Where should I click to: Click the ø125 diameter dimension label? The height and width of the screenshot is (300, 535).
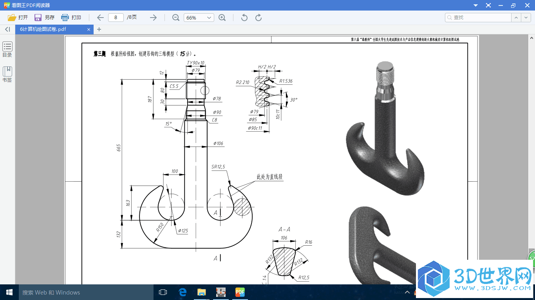(183, 231)
